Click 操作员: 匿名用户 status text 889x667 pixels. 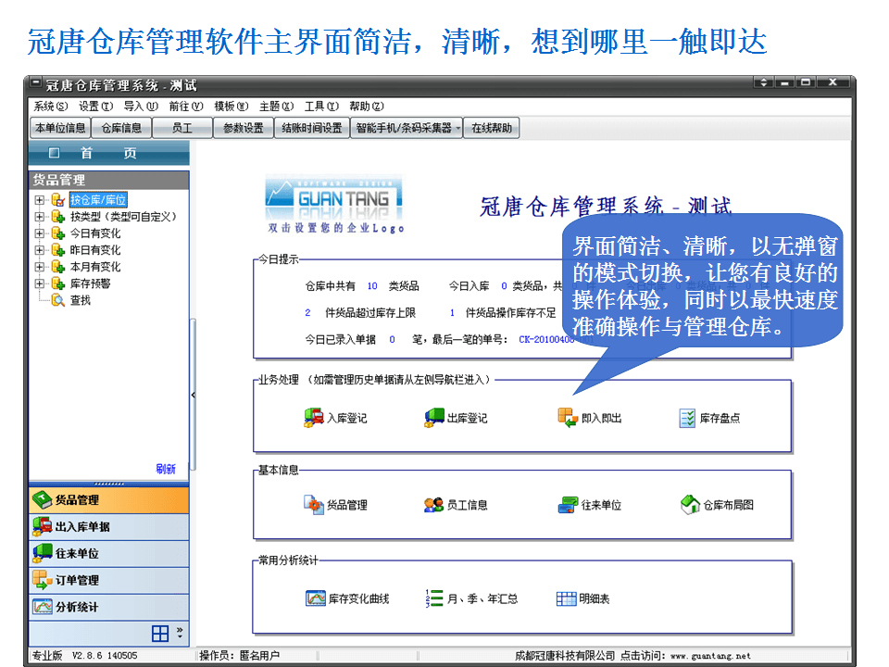(239, 656)
